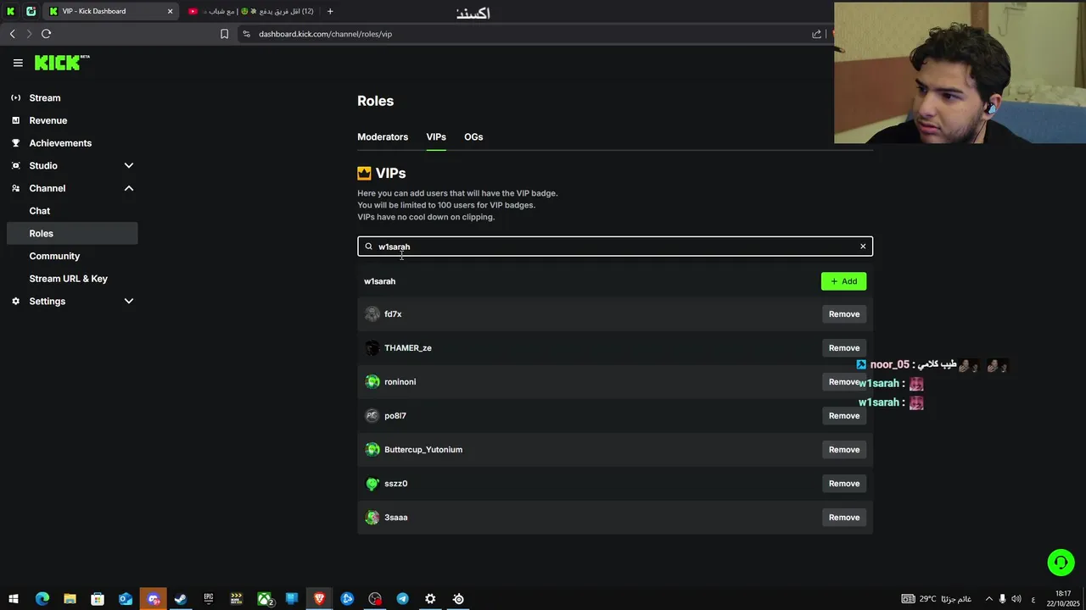Open File Explorer from taskbar
The image size is (1086, 610).
pyautogui.click(x=70, y=599)
